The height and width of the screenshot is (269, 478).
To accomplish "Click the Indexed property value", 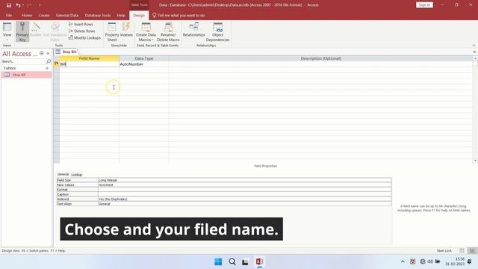I will 244,200.
